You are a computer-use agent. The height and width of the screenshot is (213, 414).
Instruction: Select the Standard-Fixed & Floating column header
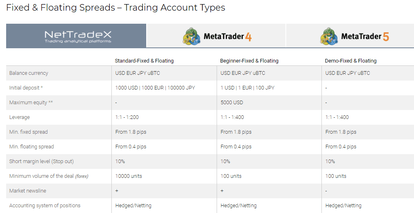pyautogui.click(x=144, y=61)
